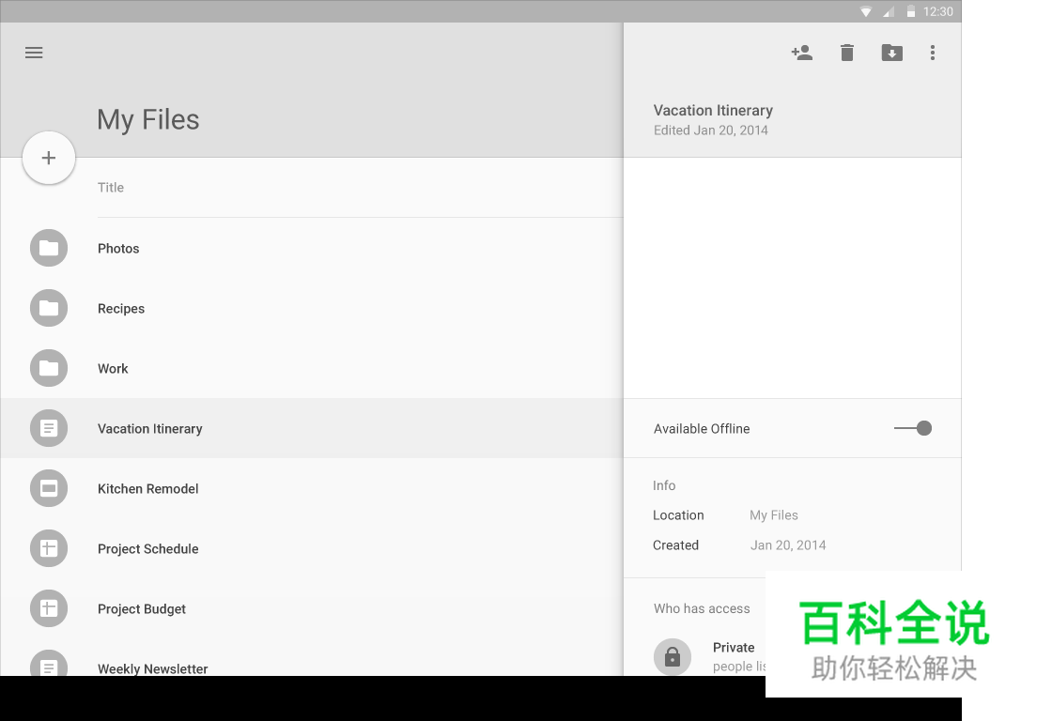1052x721 pixels.
Task: Delete the Vacation Itinerary file
Action: 846,53
